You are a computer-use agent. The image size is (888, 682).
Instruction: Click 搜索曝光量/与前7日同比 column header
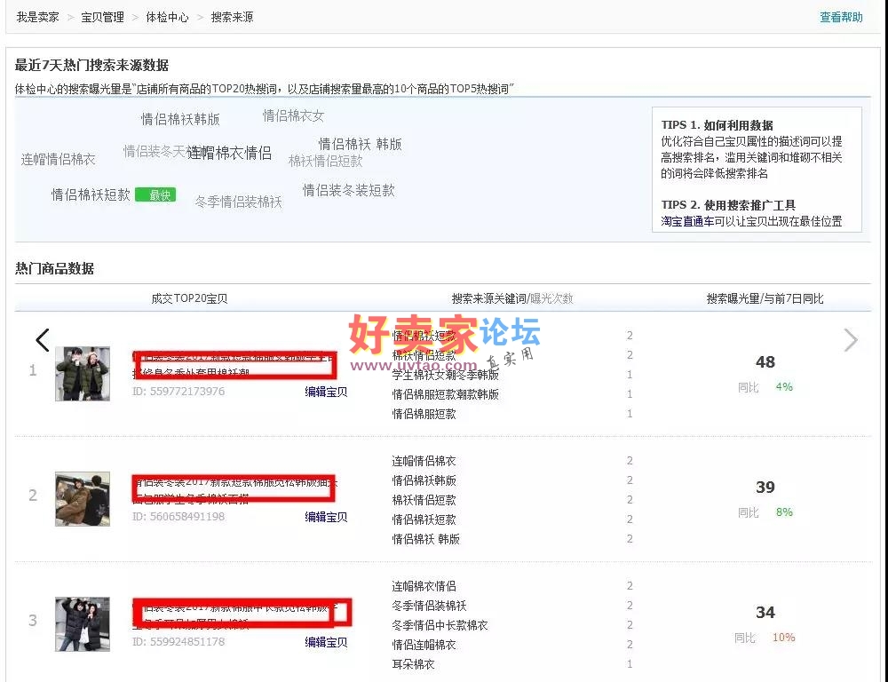[765, 298]
